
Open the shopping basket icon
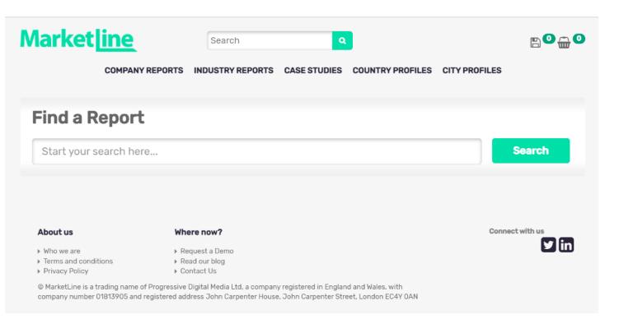[564, 43]
